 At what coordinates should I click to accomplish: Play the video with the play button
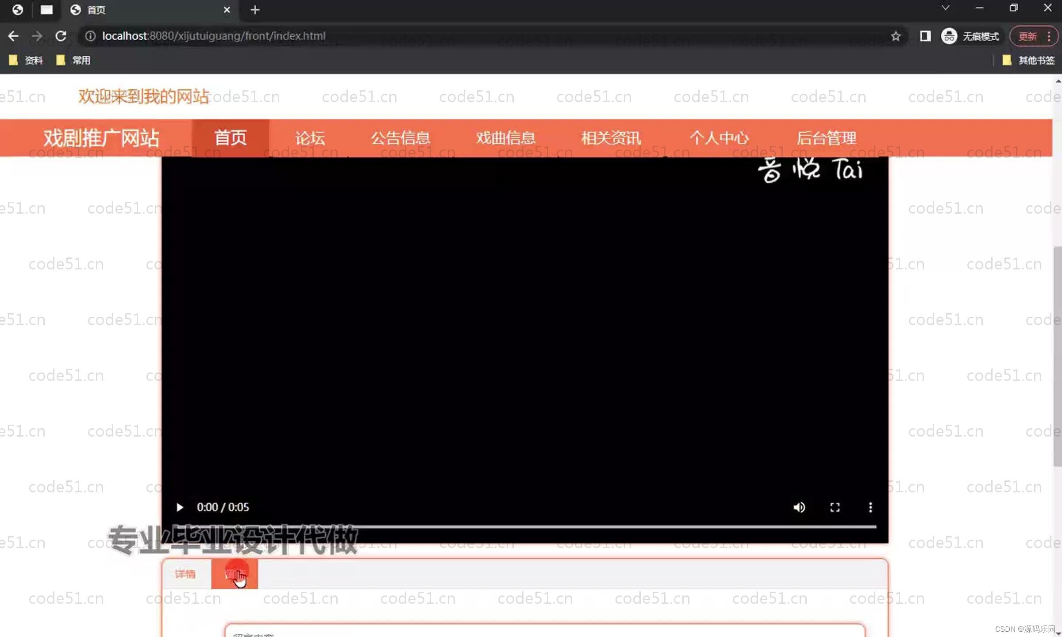180,507
